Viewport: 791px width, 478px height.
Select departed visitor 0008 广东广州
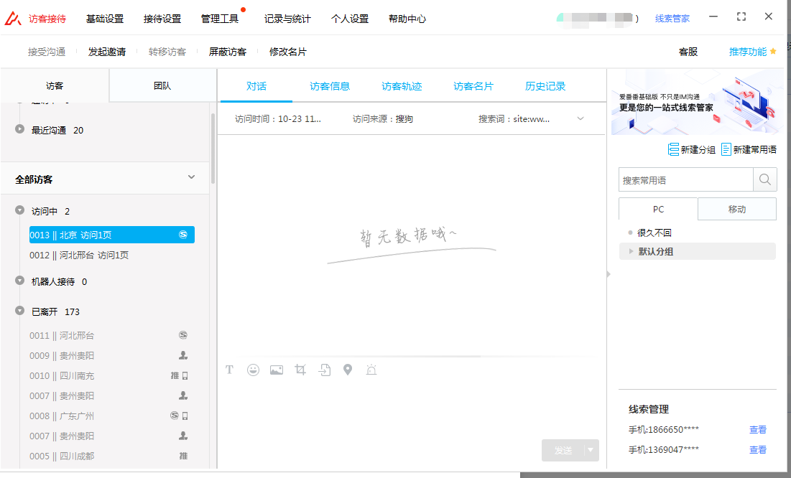click(112, 416)
